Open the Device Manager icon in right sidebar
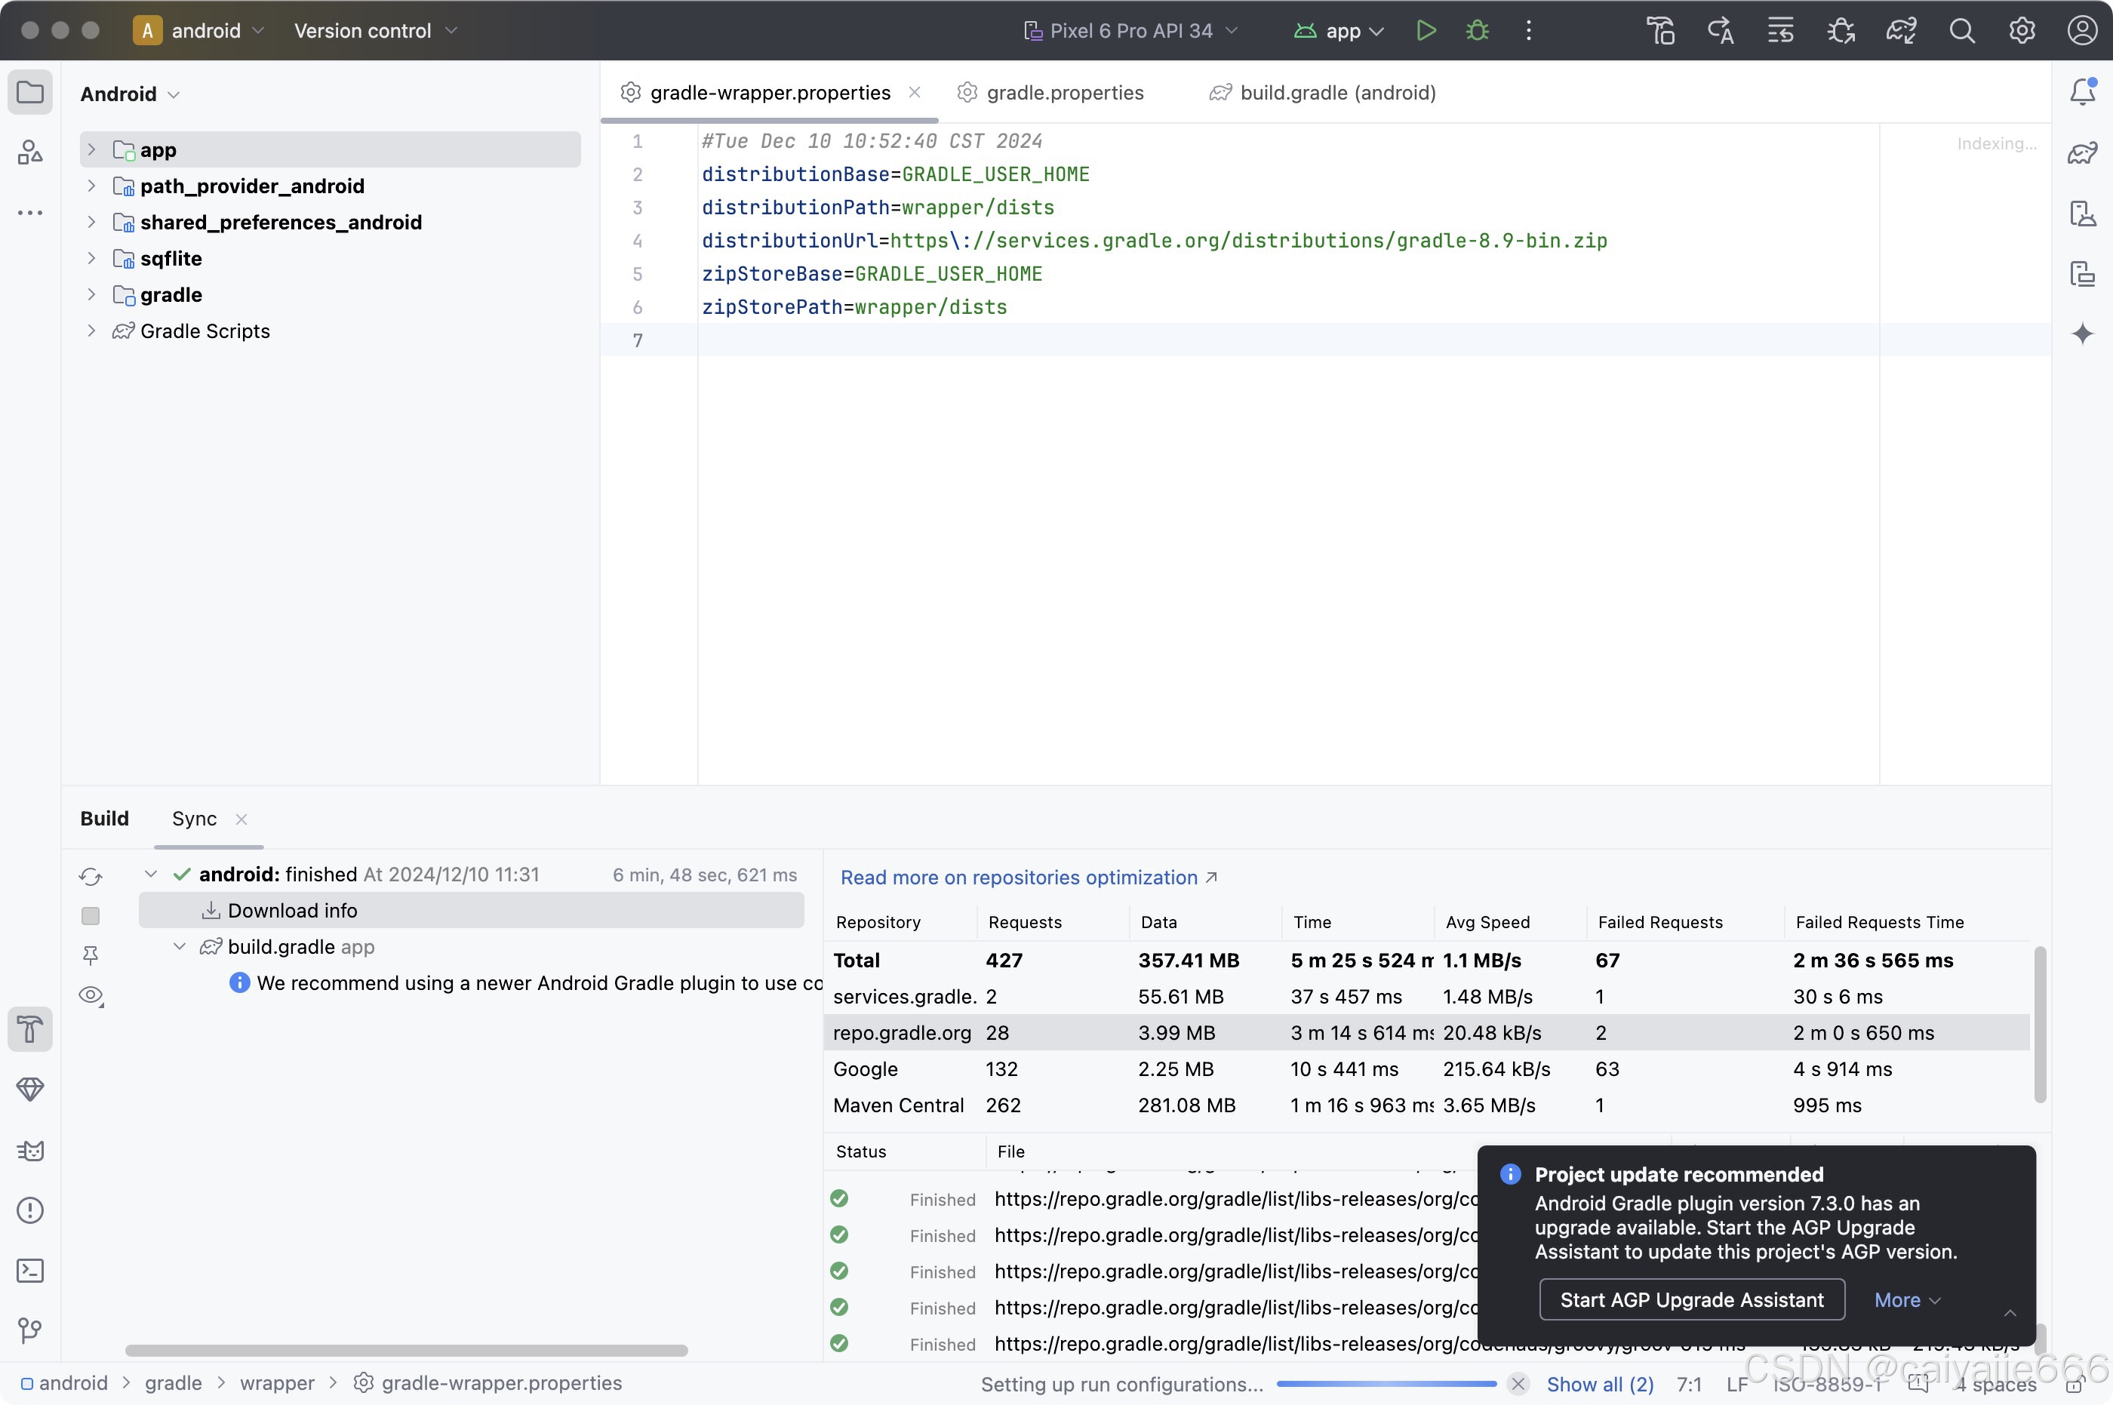 coord(2083,214)
